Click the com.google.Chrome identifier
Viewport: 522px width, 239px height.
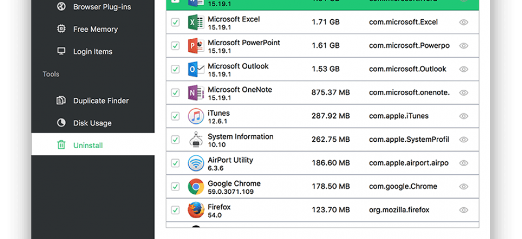(403, 186)
